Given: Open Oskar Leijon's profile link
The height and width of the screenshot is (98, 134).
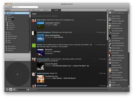Looking at the screenshot, I should [x=41, y=20].
